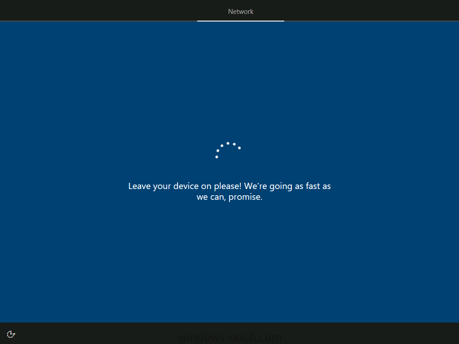459x344 pixels.
Task: Select the Network tab at top
Action: 241,11
